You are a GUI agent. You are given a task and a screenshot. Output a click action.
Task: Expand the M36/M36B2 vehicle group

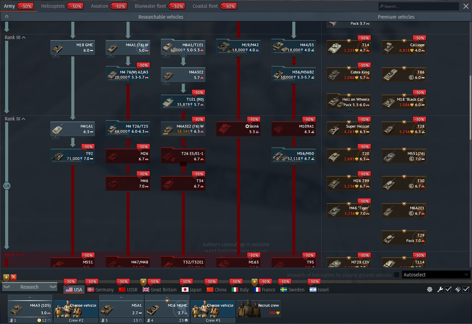(x=294, y=75)
